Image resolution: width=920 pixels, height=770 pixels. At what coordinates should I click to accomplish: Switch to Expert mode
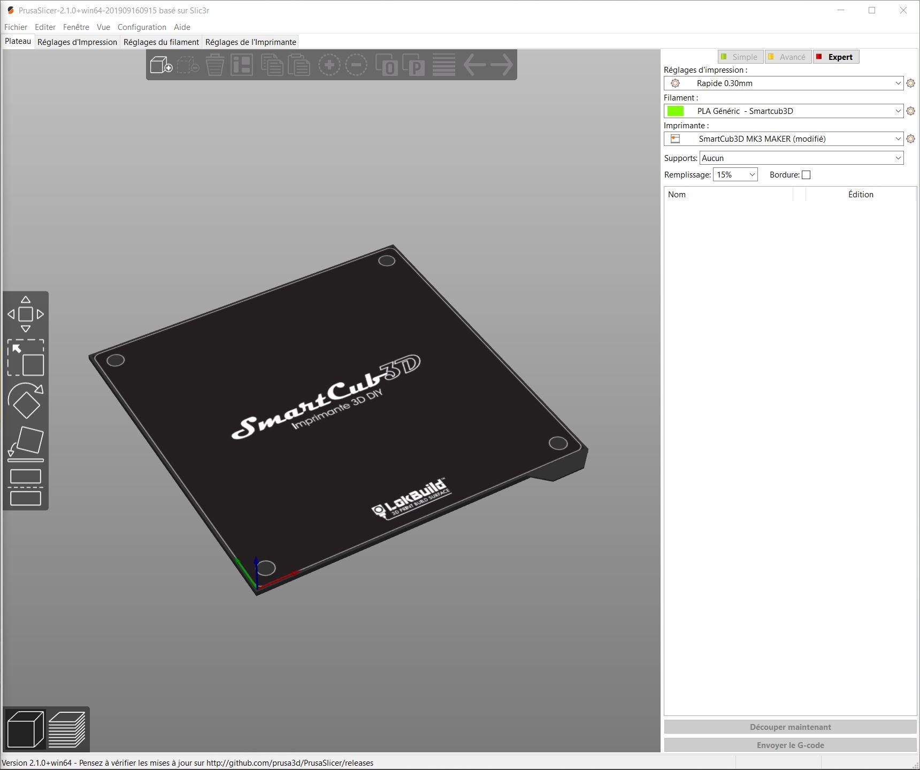pos(836,57)
